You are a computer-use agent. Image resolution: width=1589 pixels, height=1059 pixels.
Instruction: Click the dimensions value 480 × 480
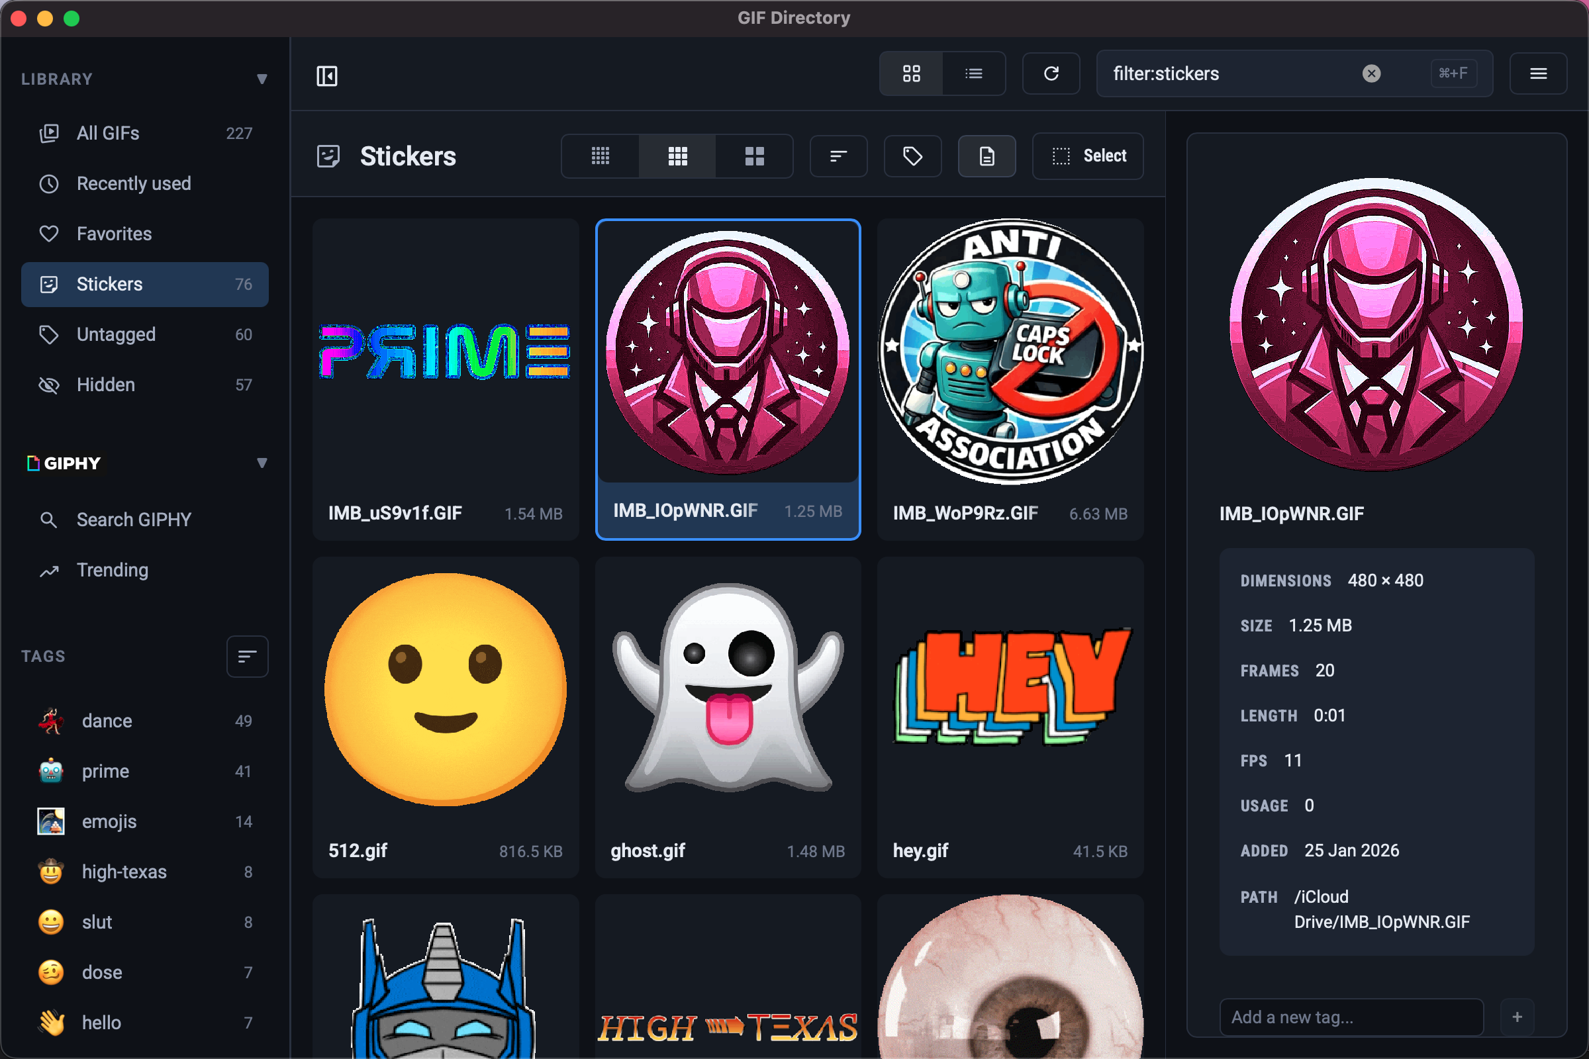(1385, 580)
